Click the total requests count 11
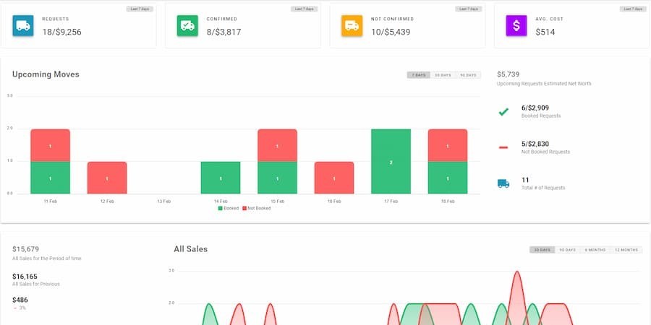The width and height of the screenshot is (651, 325). click(525, 181)
